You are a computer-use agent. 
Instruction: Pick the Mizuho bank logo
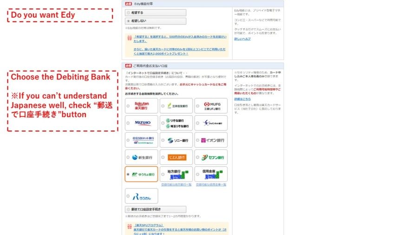tap(143, 123)
